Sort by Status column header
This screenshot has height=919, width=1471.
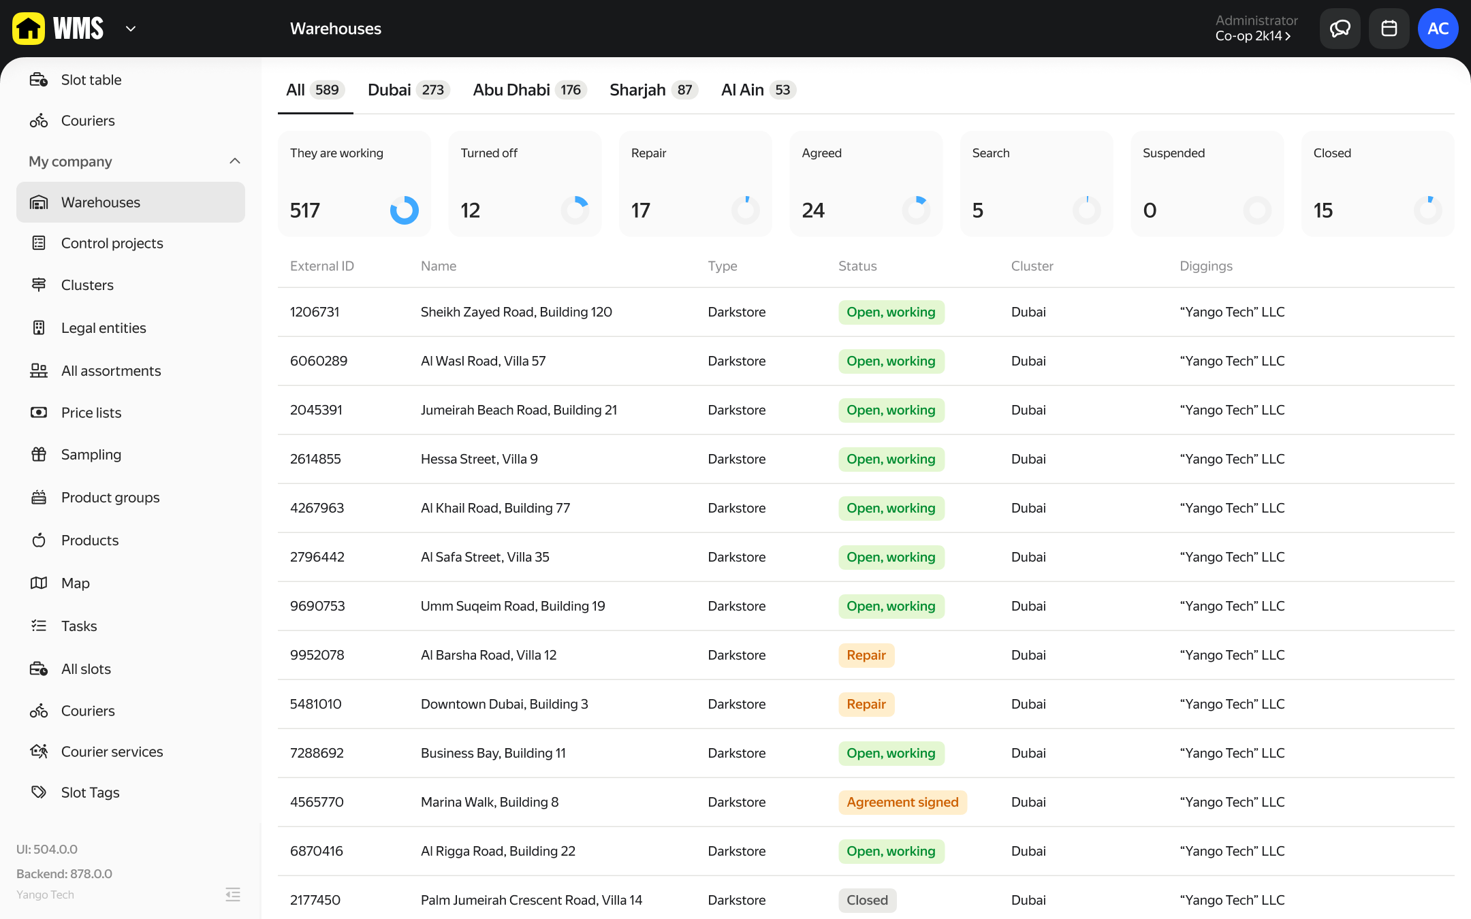click(857, 266)
